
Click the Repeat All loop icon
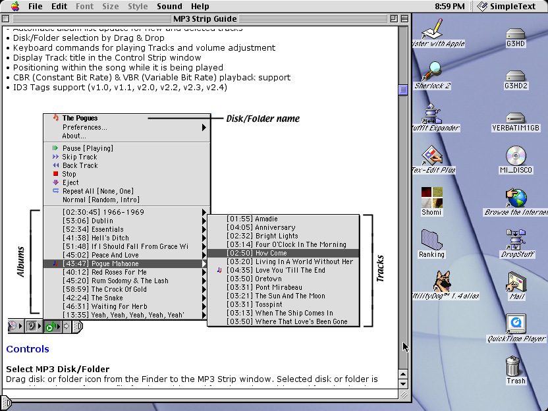pos(55,191)
